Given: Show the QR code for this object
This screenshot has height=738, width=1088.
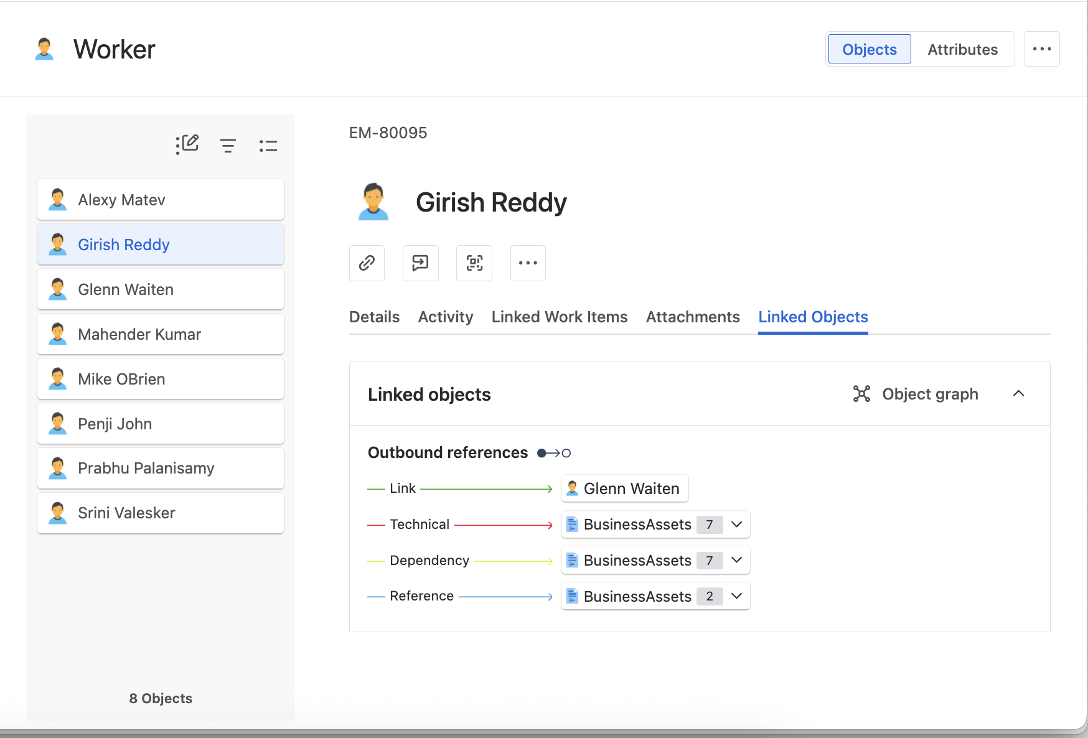Looking at the screenshot, I should coord(474,263).
